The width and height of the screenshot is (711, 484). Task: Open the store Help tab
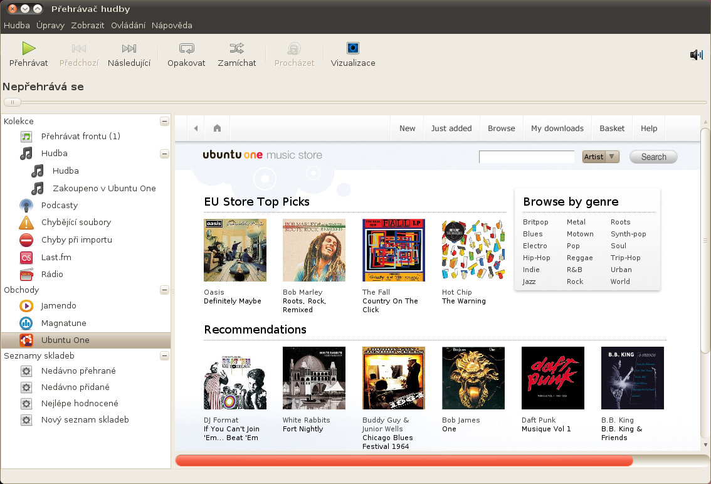tap(649, 129)
